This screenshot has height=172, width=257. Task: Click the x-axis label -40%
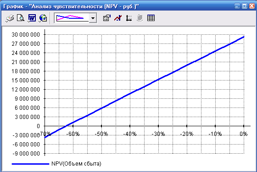pyautogui.click(x=130, y=134)
